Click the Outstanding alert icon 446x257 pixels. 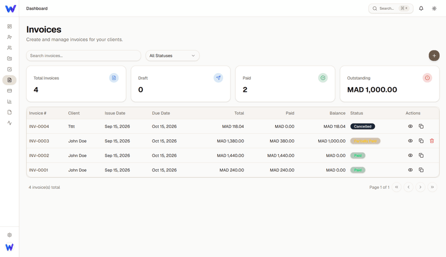coord(427,78)
